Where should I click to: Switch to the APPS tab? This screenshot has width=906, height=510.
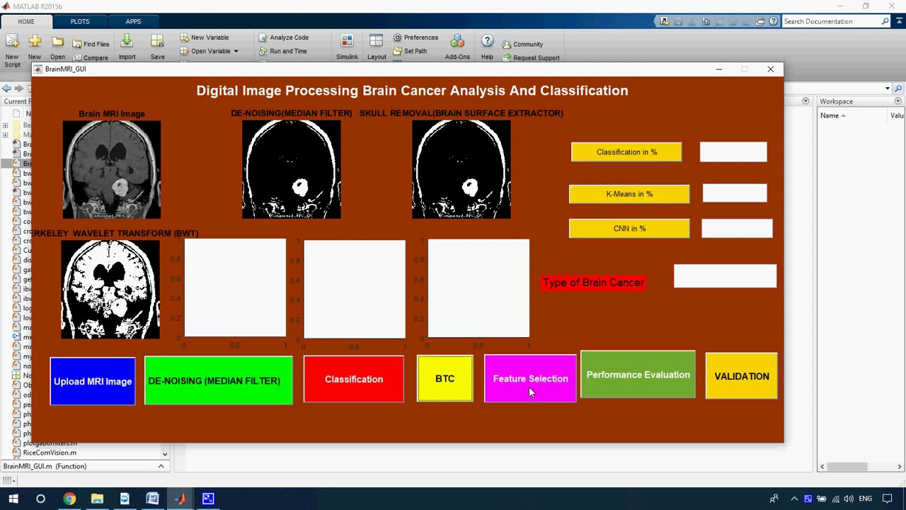pyautogui.click(x=133, y=21)
